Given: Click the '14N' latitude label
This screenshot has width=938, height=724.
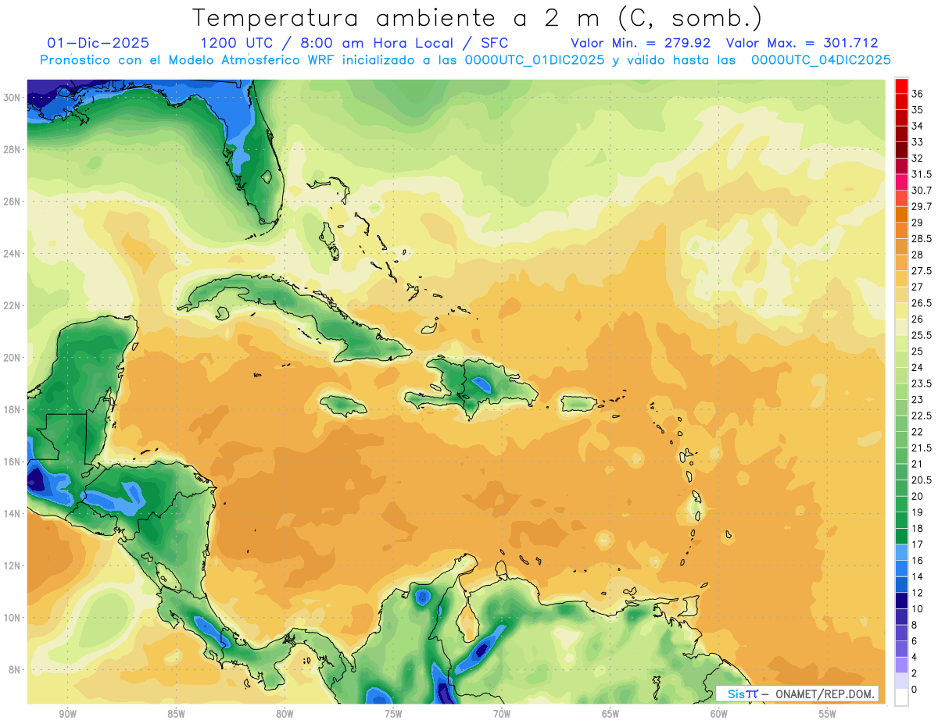Looking at the screenshot, I should [x=12, y=513].
